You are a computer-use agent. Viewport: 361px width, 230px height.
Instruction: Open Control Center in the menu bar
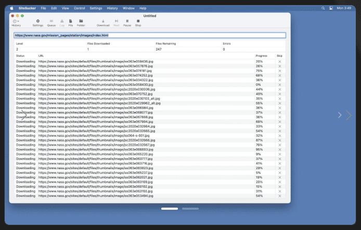click(x=331, y=8)
